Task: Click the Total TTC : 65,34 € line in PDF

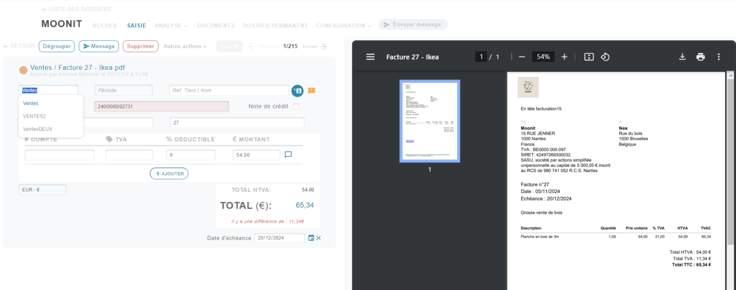Action: pyautogui.click(x=691, y=265)
